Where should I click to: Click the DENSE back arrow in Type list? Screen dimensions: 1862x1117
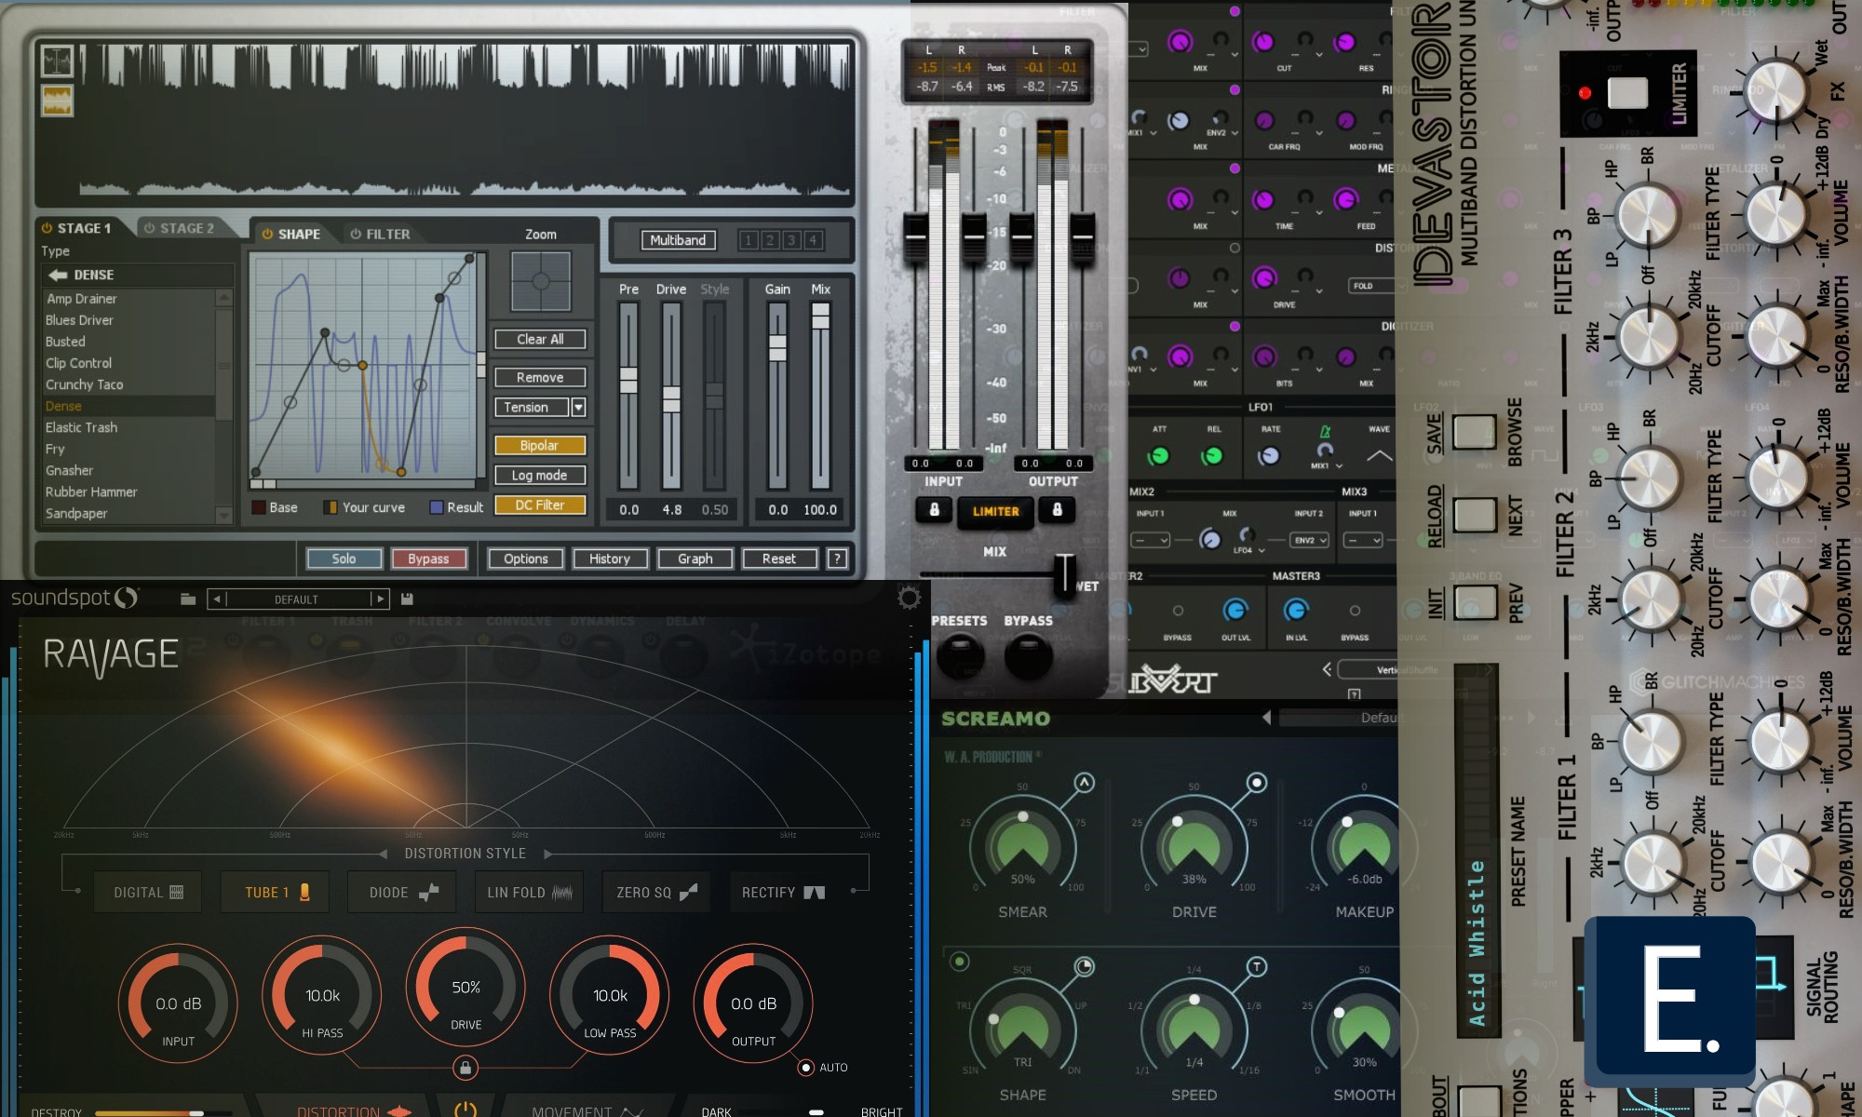click(58, 275)
